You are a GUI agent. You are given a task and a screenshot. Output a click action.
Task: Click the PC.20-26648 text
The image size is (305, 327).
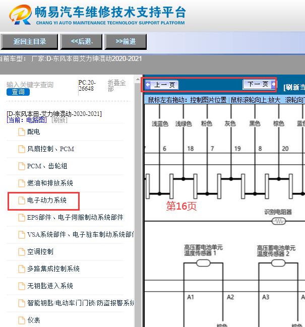click(x=87, y=86)
